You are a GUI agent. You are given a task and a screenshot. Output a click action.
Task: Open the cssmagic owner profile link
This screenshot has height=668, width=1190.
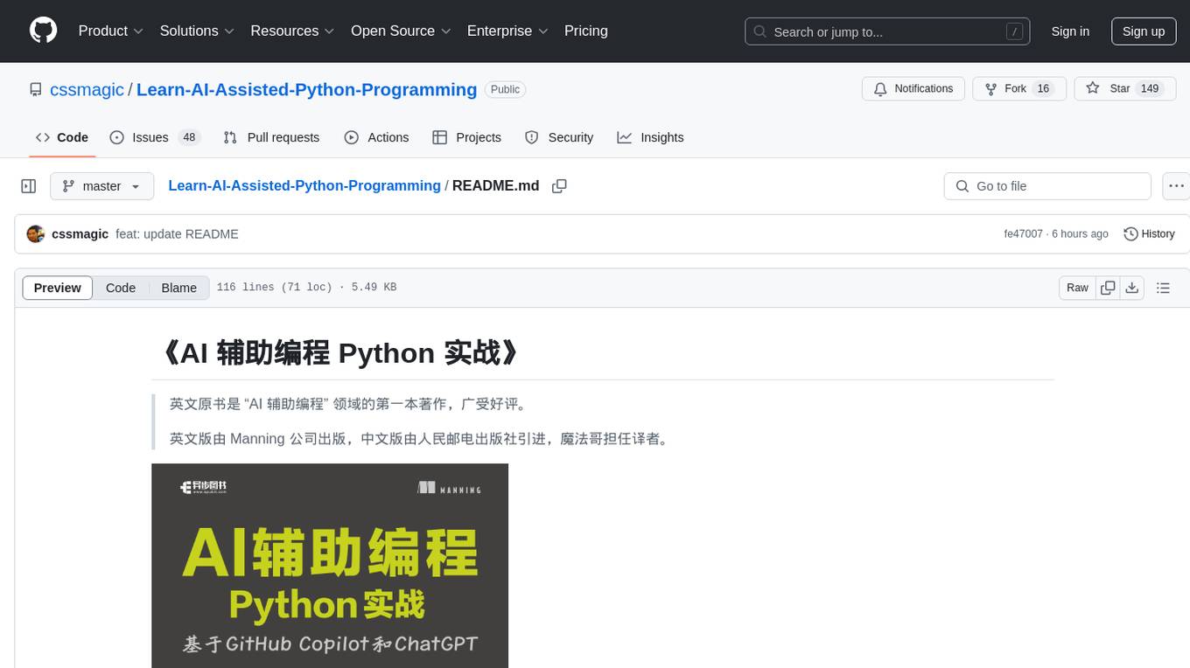pyautogui.click(x=87, y=89)
